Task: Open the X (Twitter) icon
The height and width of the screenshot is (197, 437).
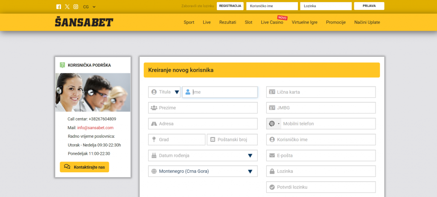Action: click(67, 7)
